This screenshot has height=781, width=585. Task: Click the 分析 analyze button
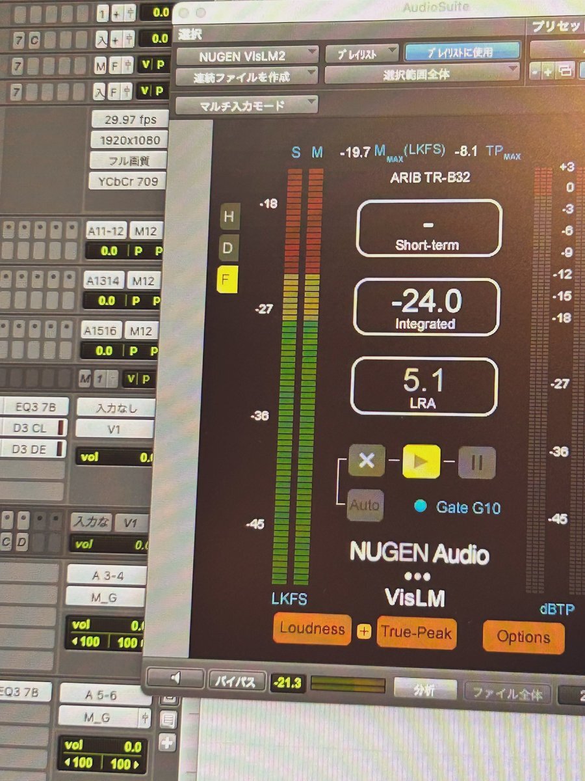(x=424, y=689)
